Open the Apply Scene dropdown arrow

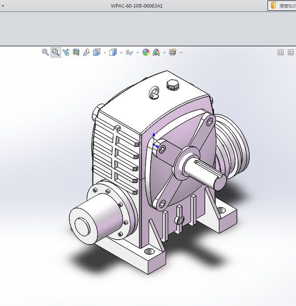click(x=164, y=53)
